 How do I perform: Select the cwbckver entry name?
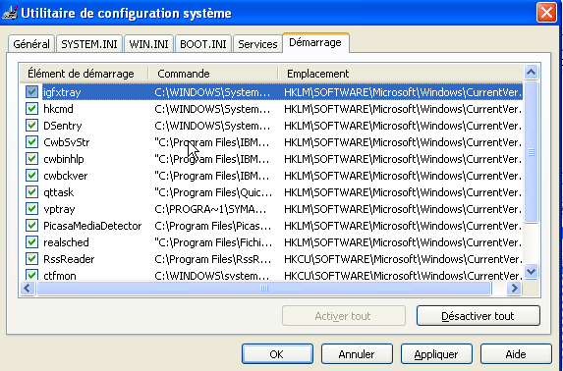point(66,176)
